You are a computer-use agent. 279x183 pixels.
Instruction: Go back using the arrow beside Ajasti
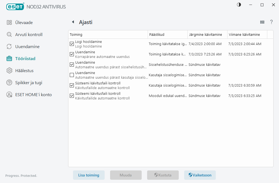click(73, 22)
